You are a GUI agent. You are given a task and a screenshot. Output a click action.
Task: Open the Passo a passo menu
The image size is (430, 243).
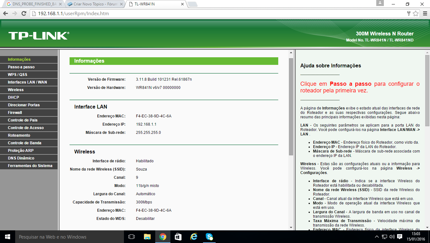click(x=29, y=67)
